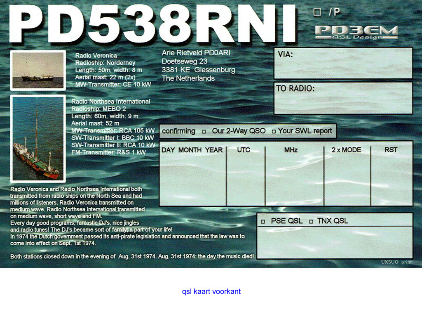Select the name Arie Rietveld PD0ARI
This screenshot has height=317, width=422.
196,53
